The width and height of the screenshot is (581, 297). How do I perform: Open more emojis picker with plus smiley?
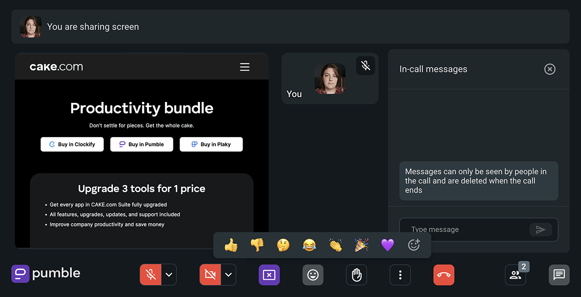pos(414,245)
